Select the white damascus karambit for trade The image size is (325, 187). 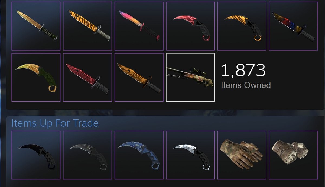click(x=190, y=155)
